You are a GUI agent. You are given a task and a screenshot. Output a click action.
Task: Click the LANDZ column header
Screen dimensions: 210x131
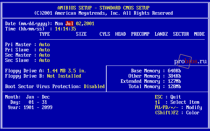(161, 34)
